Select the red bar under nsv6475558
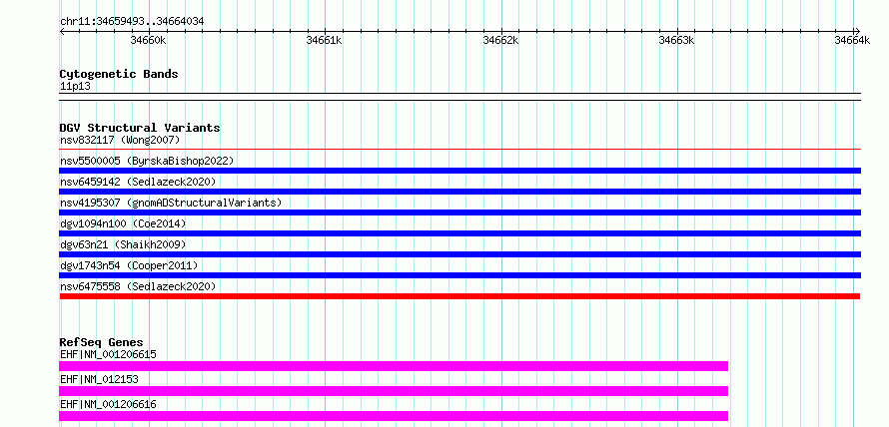The height and width of the screenshot is (427, 889). 459,296
